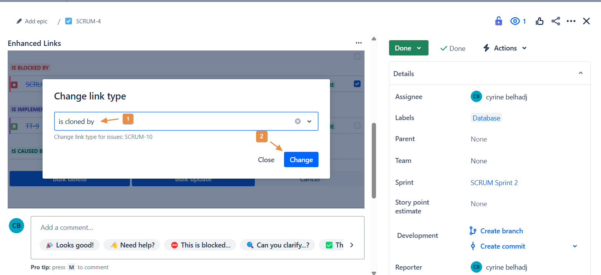Click the Add a comment field
This screenshot has width=601, height=275.
(192, 228)
